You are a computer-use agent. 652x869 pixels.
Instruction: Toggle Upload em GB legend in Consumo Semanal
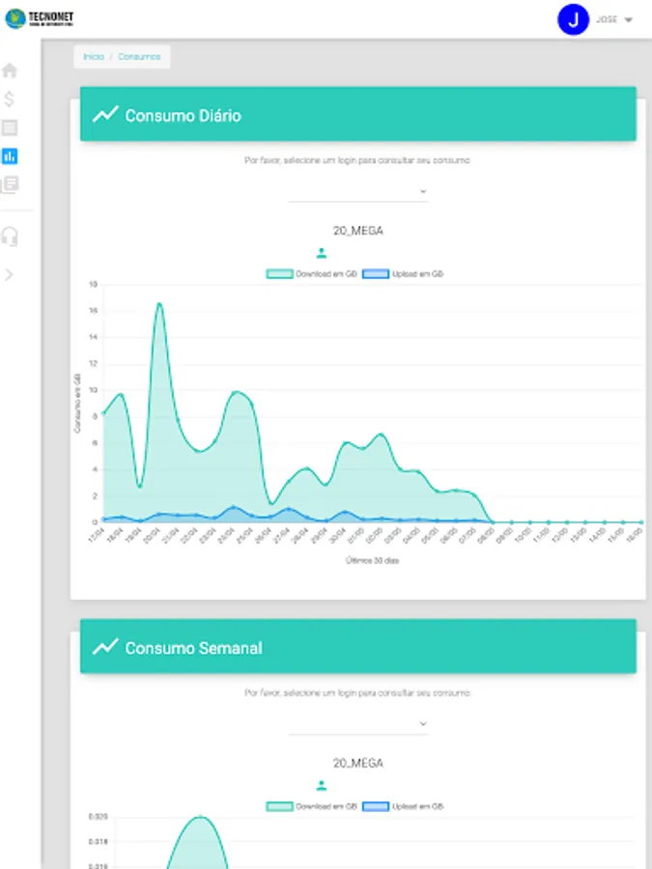(403, 806)
